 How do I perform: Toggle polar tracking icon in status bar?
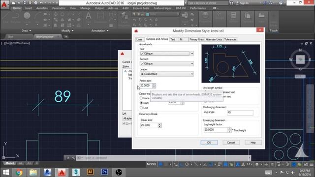(x=187, y=164)
